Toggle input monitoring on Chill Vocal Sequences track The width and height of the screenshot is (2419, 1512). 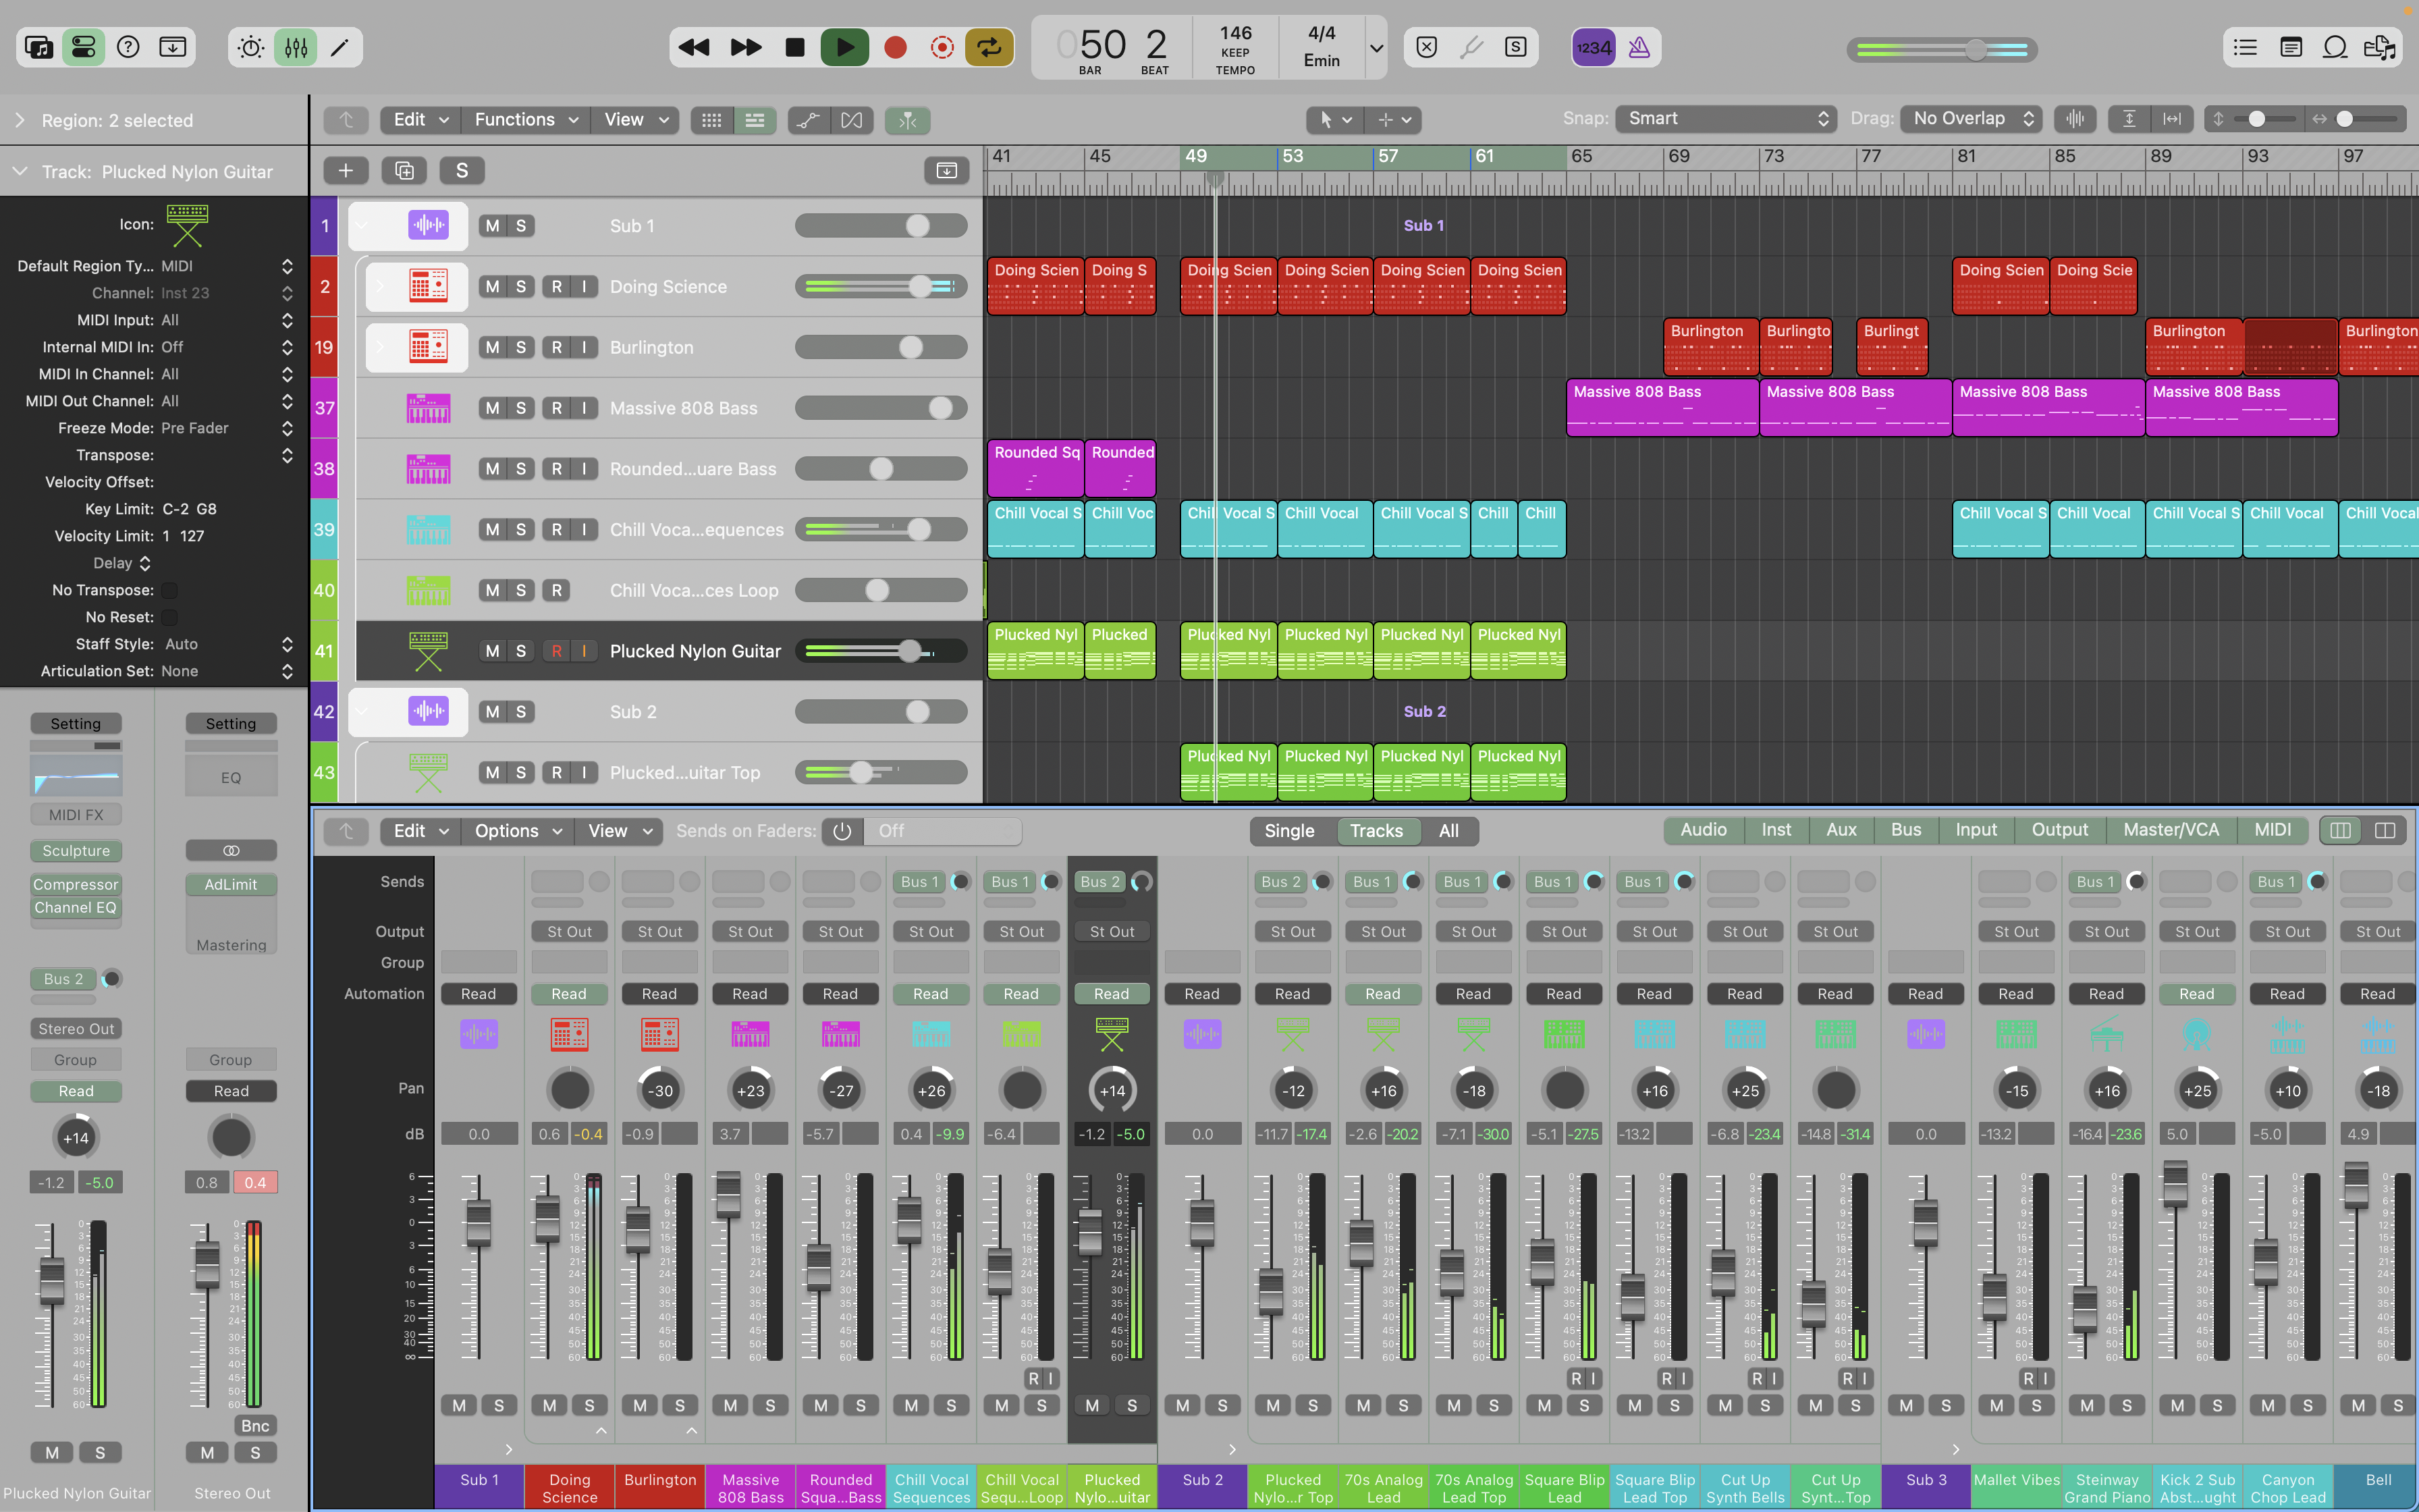coord(585,529)
